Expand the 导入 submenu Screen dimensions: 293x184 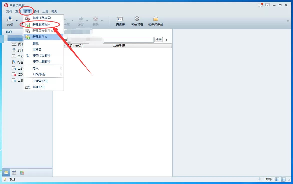(x=44, y=68)
